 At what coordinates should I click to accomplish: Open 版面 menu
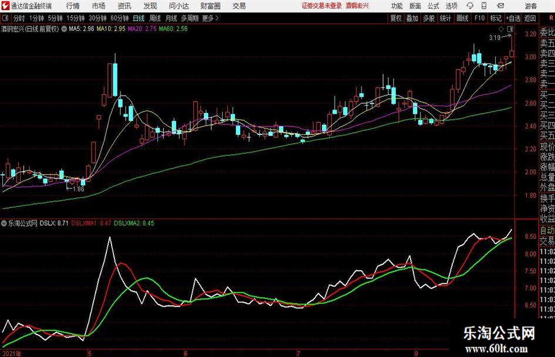(x=415, y=6)
